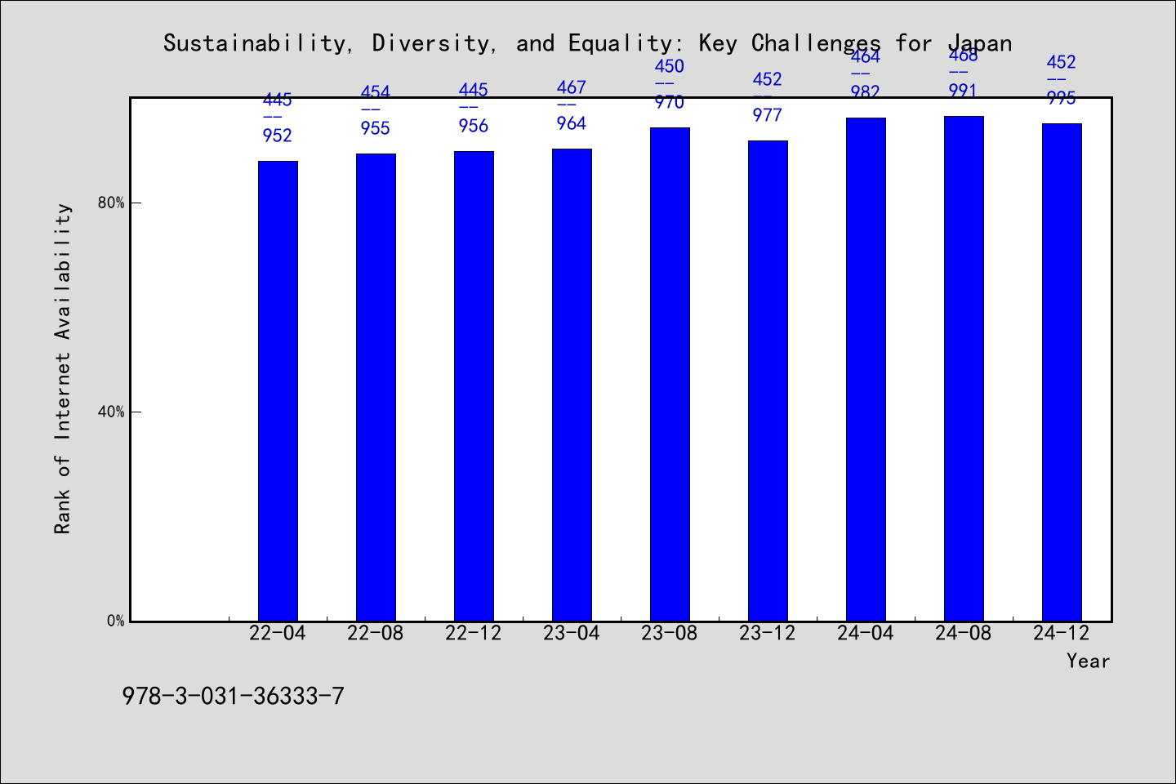Click the data label 970
This screenshot has width=1176, height=784.
coord(670,102)
